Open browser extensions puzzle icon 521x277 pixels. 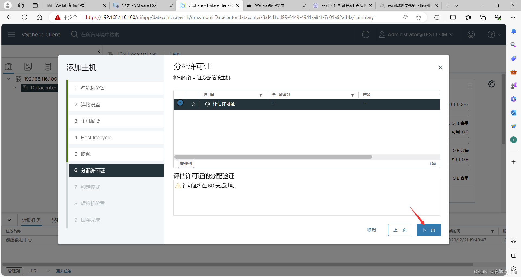pyautogui.click(x=437, y=17)
